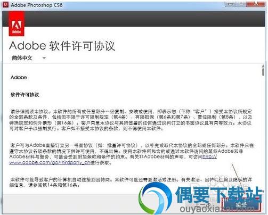The width and height of the screenshot is (268, 215).
Task: Open the 简体中文 language dropdown
Action: pos(28,58)
